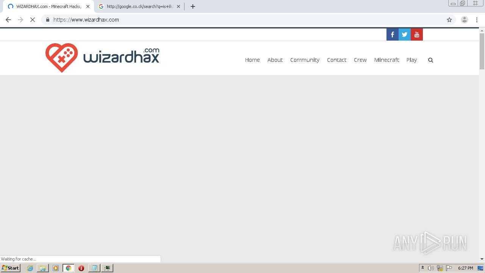
Task: Open the Windows Start button
Action: coord(11,268)
